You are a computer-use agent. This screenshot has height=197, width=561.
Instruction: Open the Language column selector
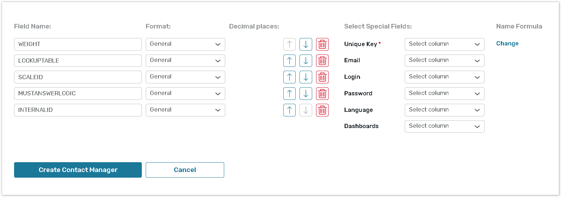[444, 110]
